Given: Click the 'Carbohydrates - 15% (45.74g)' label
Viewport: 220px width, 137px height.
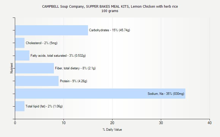Looking at the screenshot, I should click(x=109, y=30).
